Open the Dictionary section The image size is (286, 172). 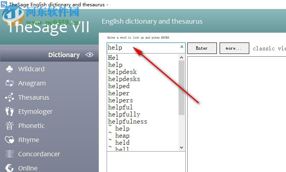64,55
